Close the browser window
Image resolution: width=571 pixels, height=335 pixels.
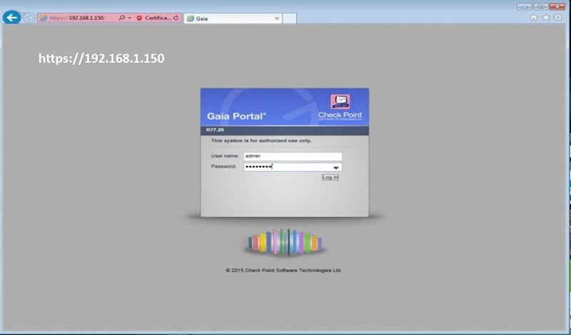pyautogui.click(x=557, y=6)
